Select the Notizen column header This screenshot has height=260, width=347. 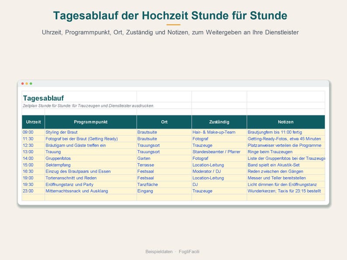(286, 122)
